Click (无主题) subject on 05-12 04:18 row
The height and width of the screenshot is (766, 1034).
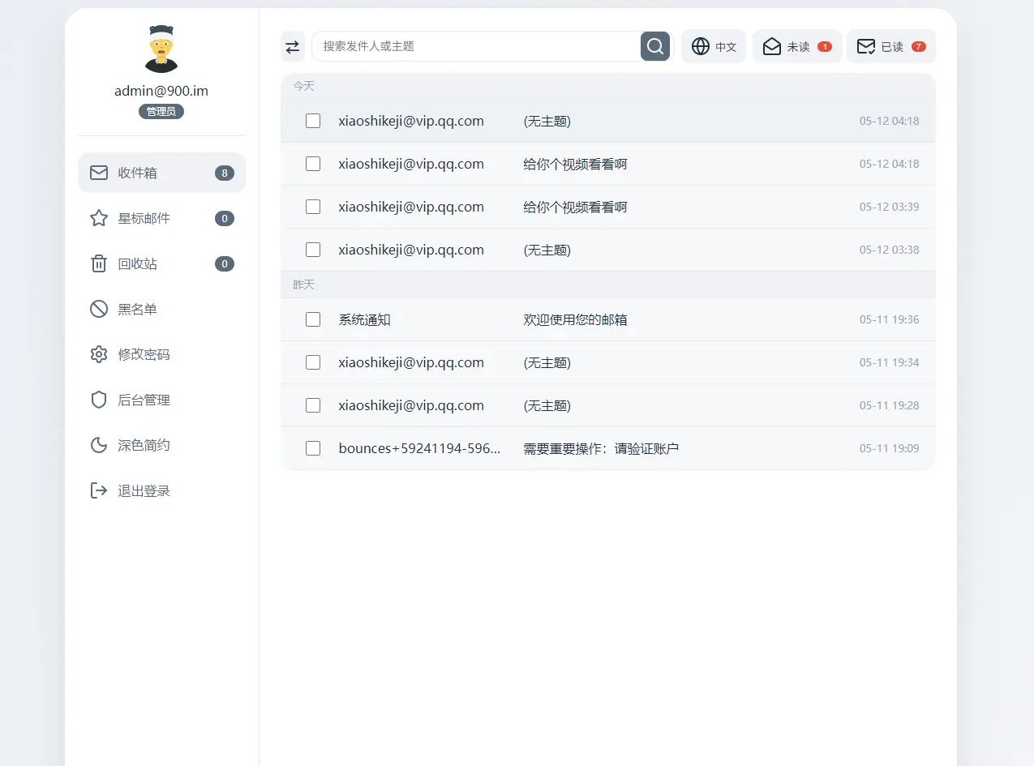547,121
